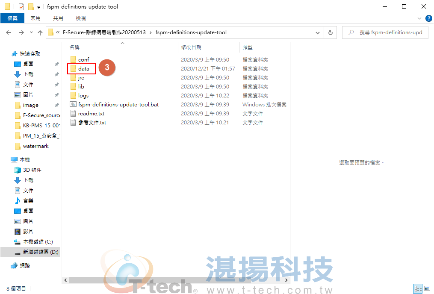The image size is (434, 294).
Task: Select 新增磁碟區 (D:) drive
Action: [x=30, y=252]
